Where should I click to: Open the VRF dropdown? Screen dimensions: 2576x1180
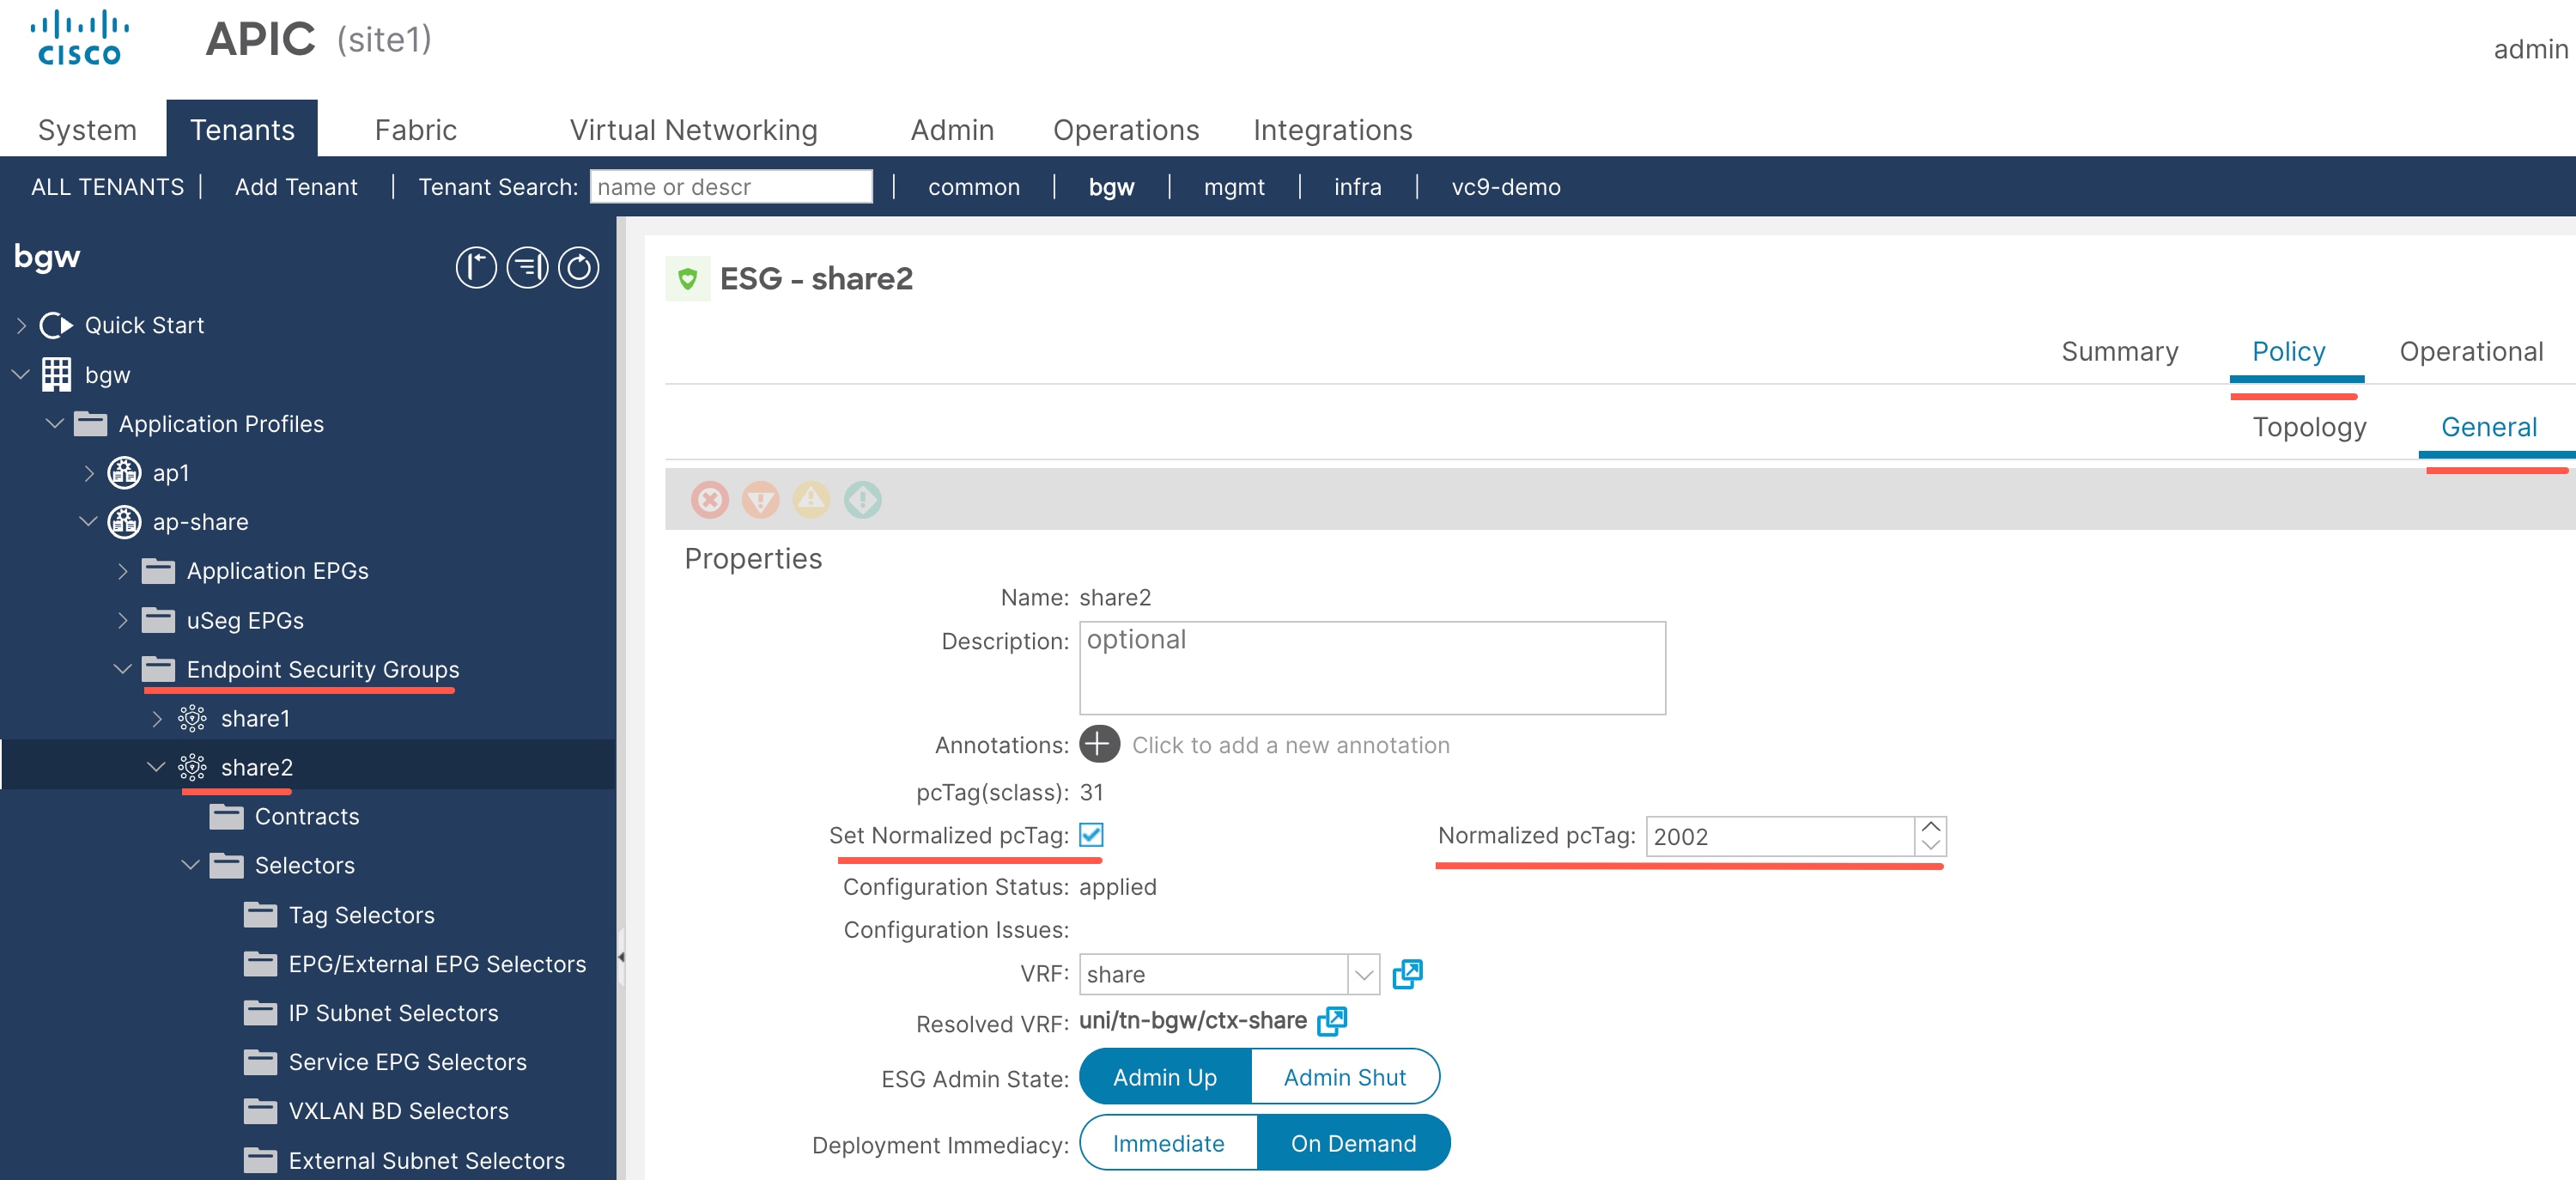(x=1363, y=973)
